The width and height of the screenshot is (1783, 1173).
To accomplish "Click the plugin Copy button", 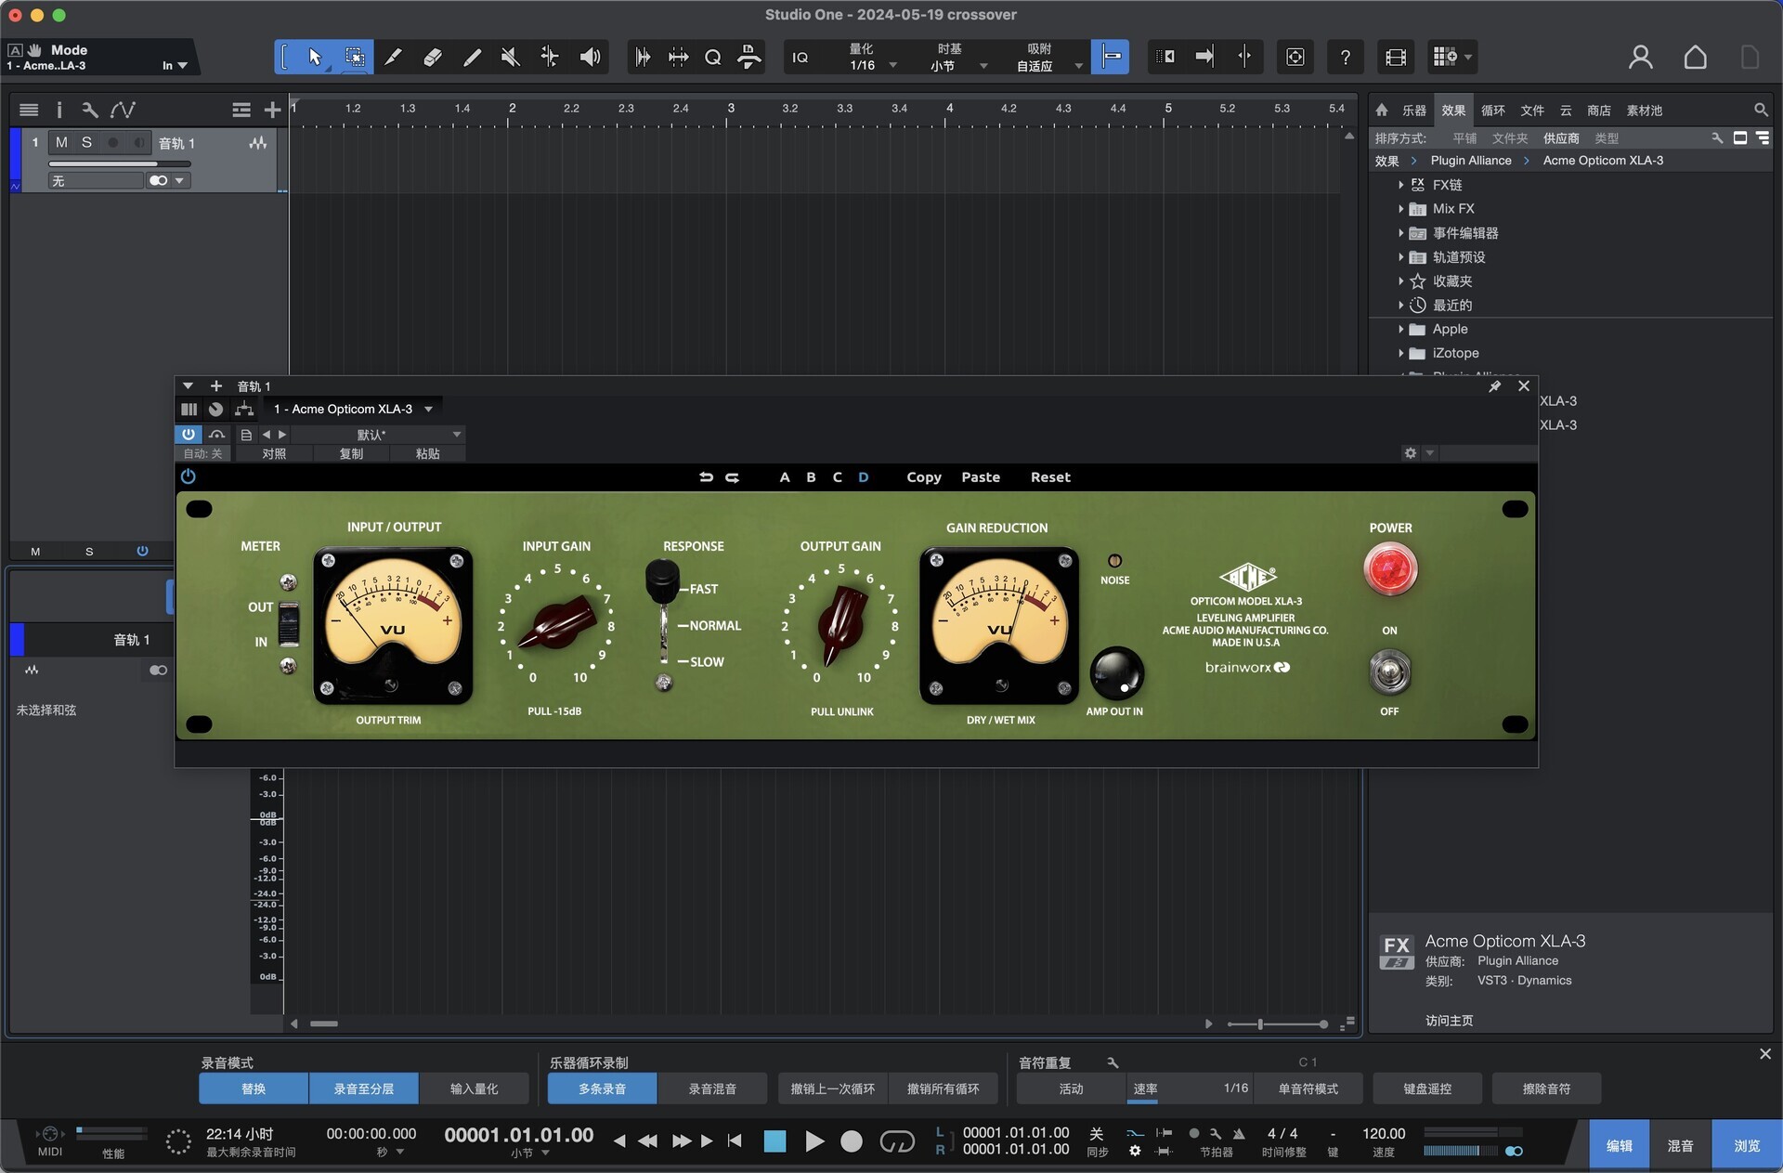I will pos(924,476).
